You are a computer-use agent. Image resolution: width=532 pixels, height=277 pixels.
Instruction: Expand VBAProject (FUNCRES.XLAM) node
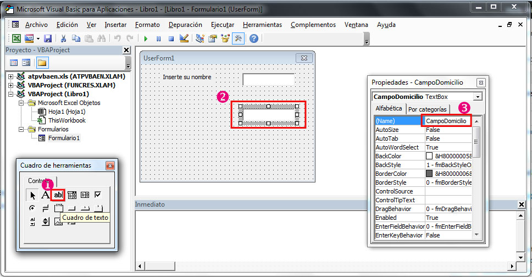coord(11,85)
